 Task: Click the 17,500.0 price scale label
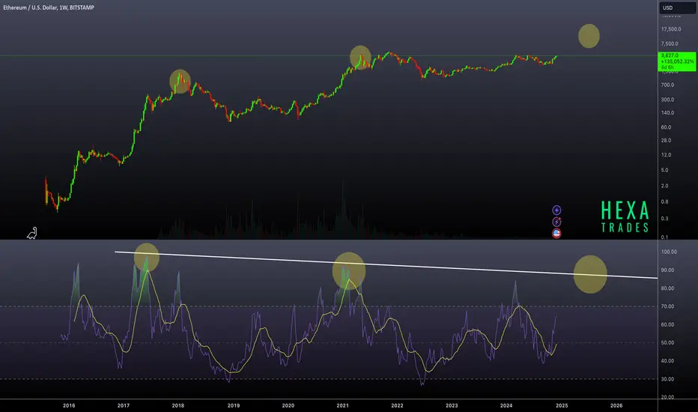pyautogui.click(x=671, y=29)
